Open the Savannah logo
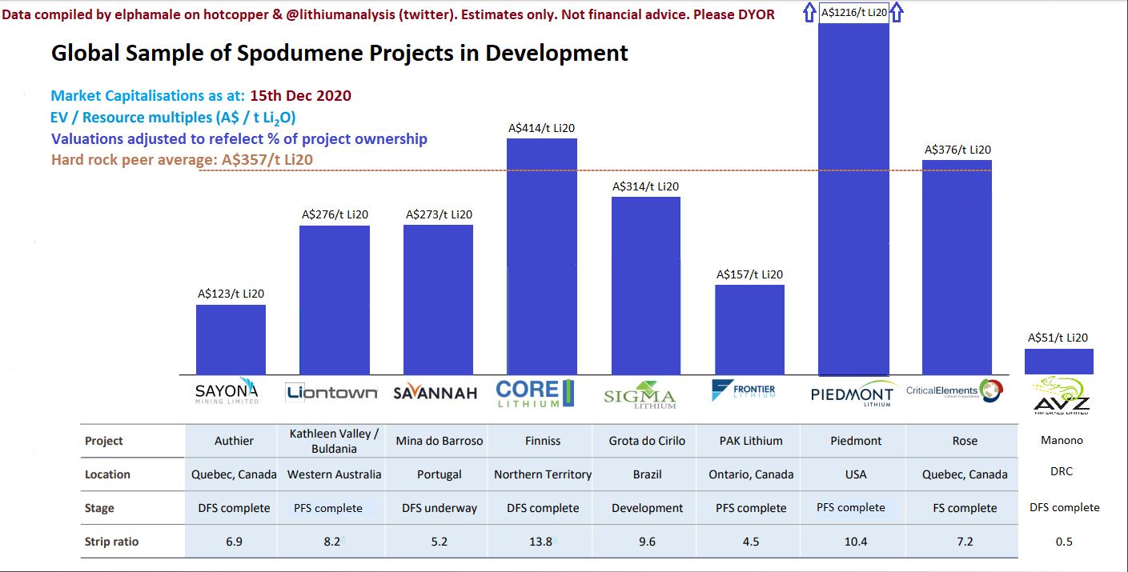The width and height of the screenshot is (1128, 572). pos(436,393)
